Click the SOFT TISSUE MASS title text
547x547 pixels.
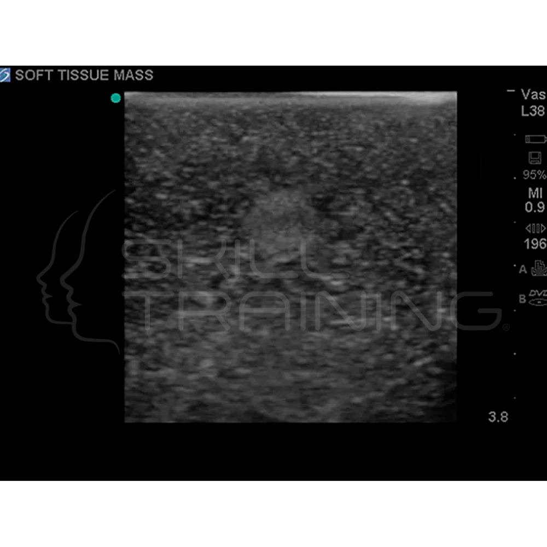[x=84, y=75]
